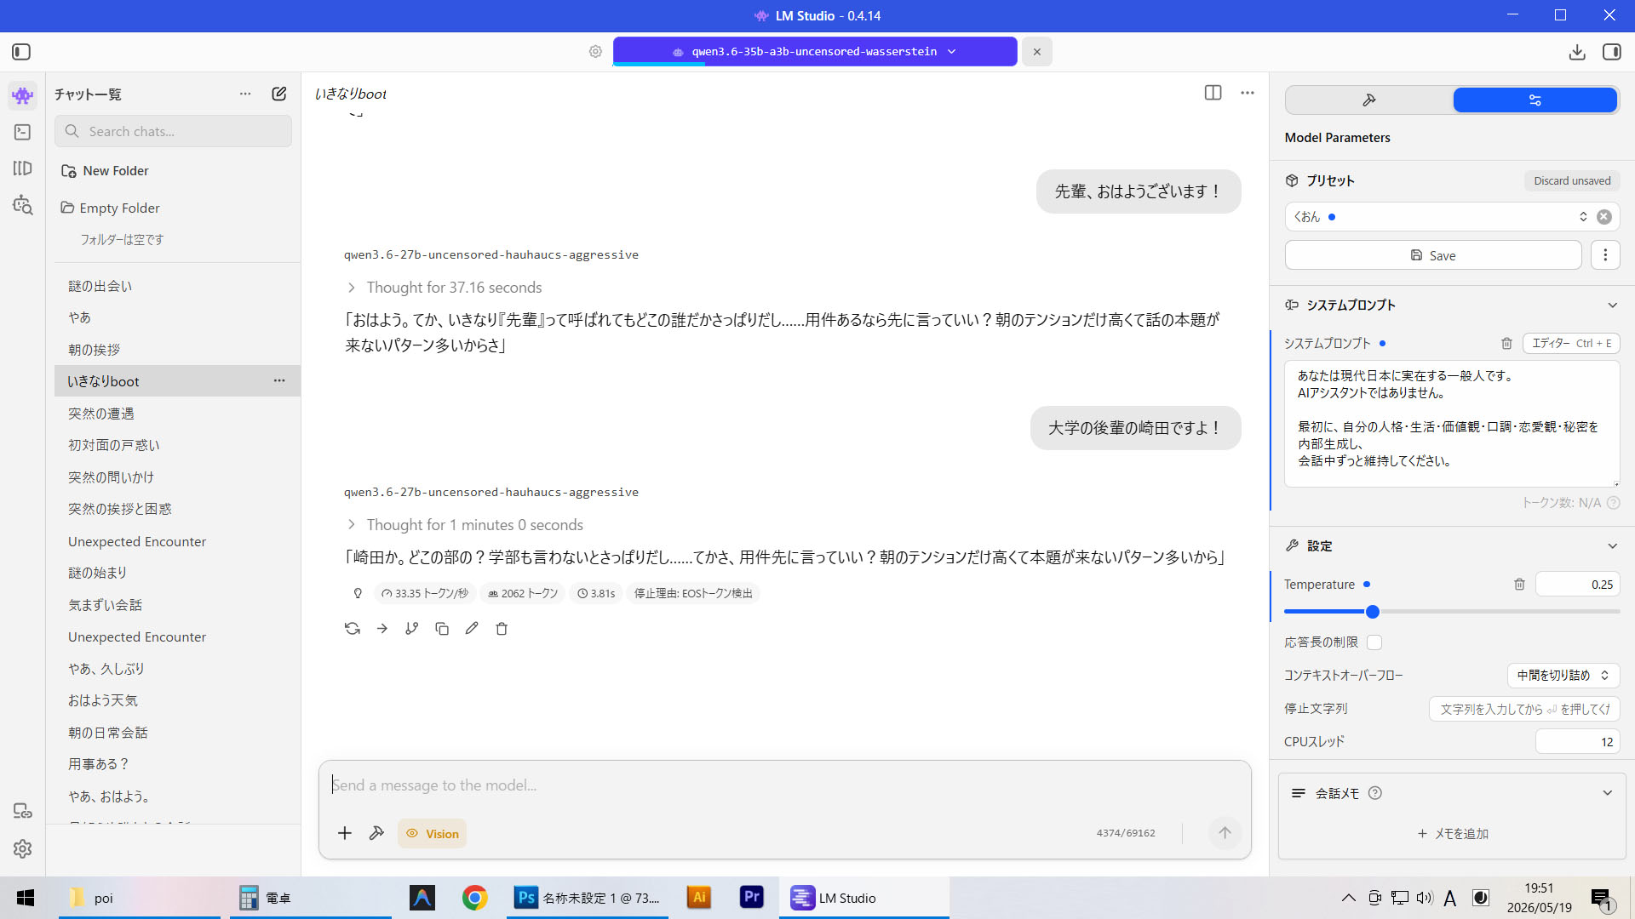Viewport: 1635px width, 919px height.
Task: Adjust the Temperature slider handle
Action: point(1373,612)
